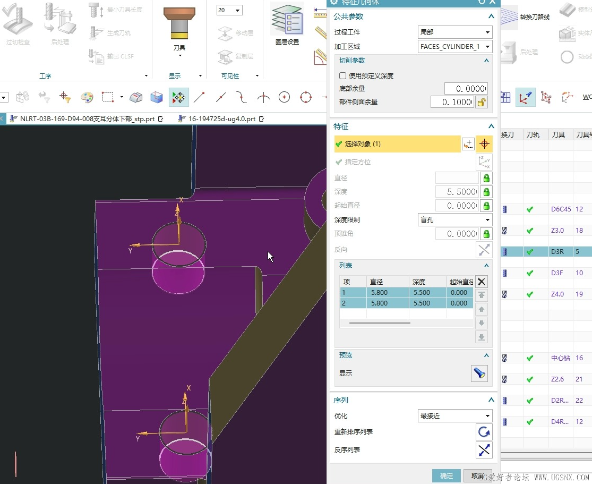
Task: Open the 加工区域 FACES_CYLINDER_1 dropdown
Action: coord(455,46)
